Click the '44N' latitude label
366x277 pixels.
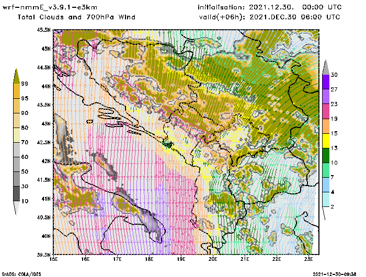coord(46,86)
